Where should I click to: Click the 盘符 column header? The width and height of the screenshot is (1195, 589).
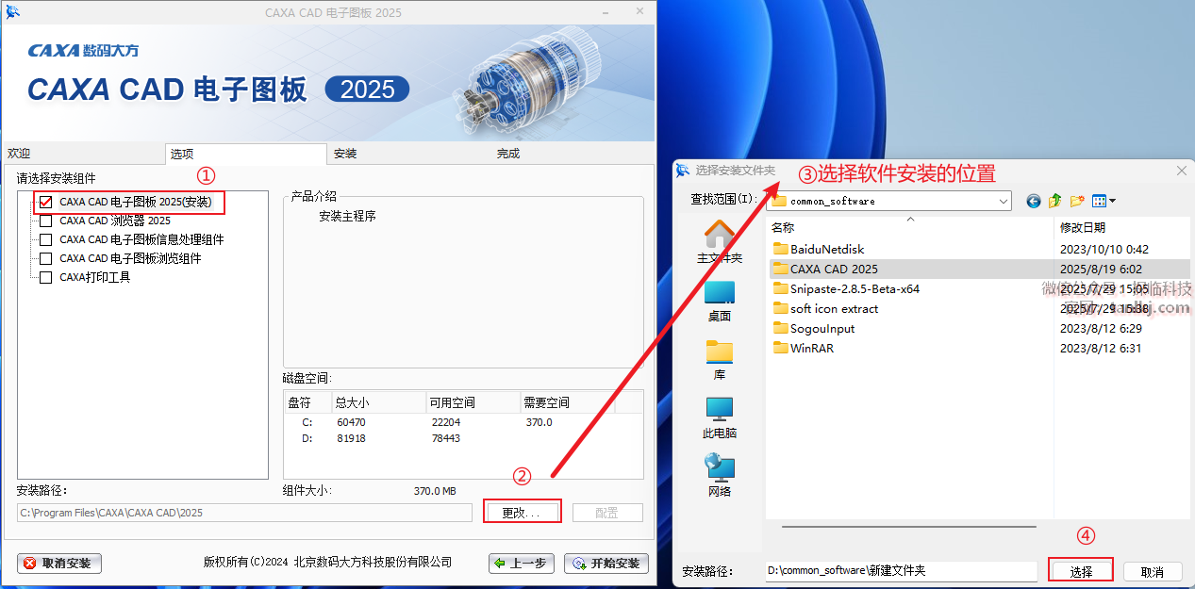click(307, 402)
